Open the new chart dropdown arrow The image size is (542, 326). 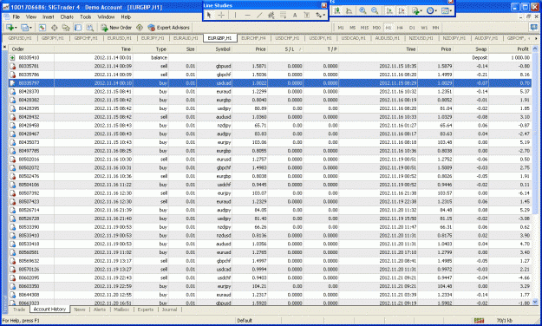pos(16,28)
